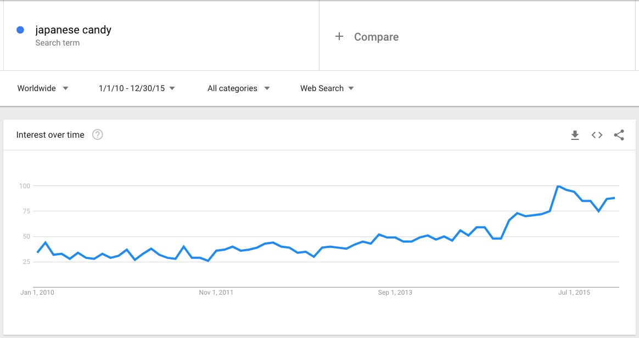Edit the japanese candy search term
This screenshot has width=639, height=338.
(x=74, y=30)
